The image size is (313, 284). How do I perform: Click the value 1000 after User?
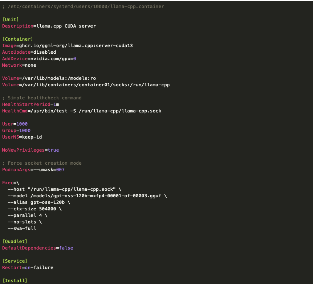[22, 124]
